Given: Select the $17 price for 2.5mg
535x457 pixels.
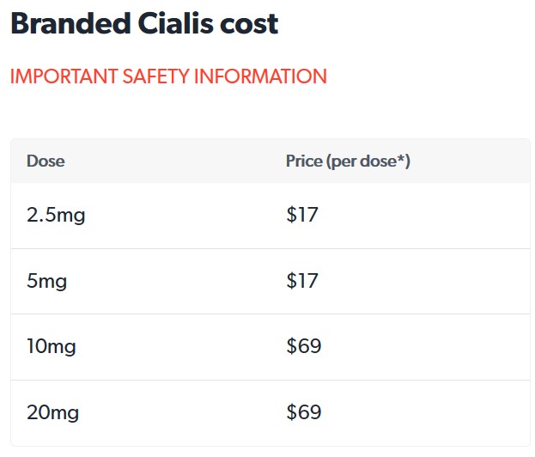Looking at the screenshot, I should 302,215.
